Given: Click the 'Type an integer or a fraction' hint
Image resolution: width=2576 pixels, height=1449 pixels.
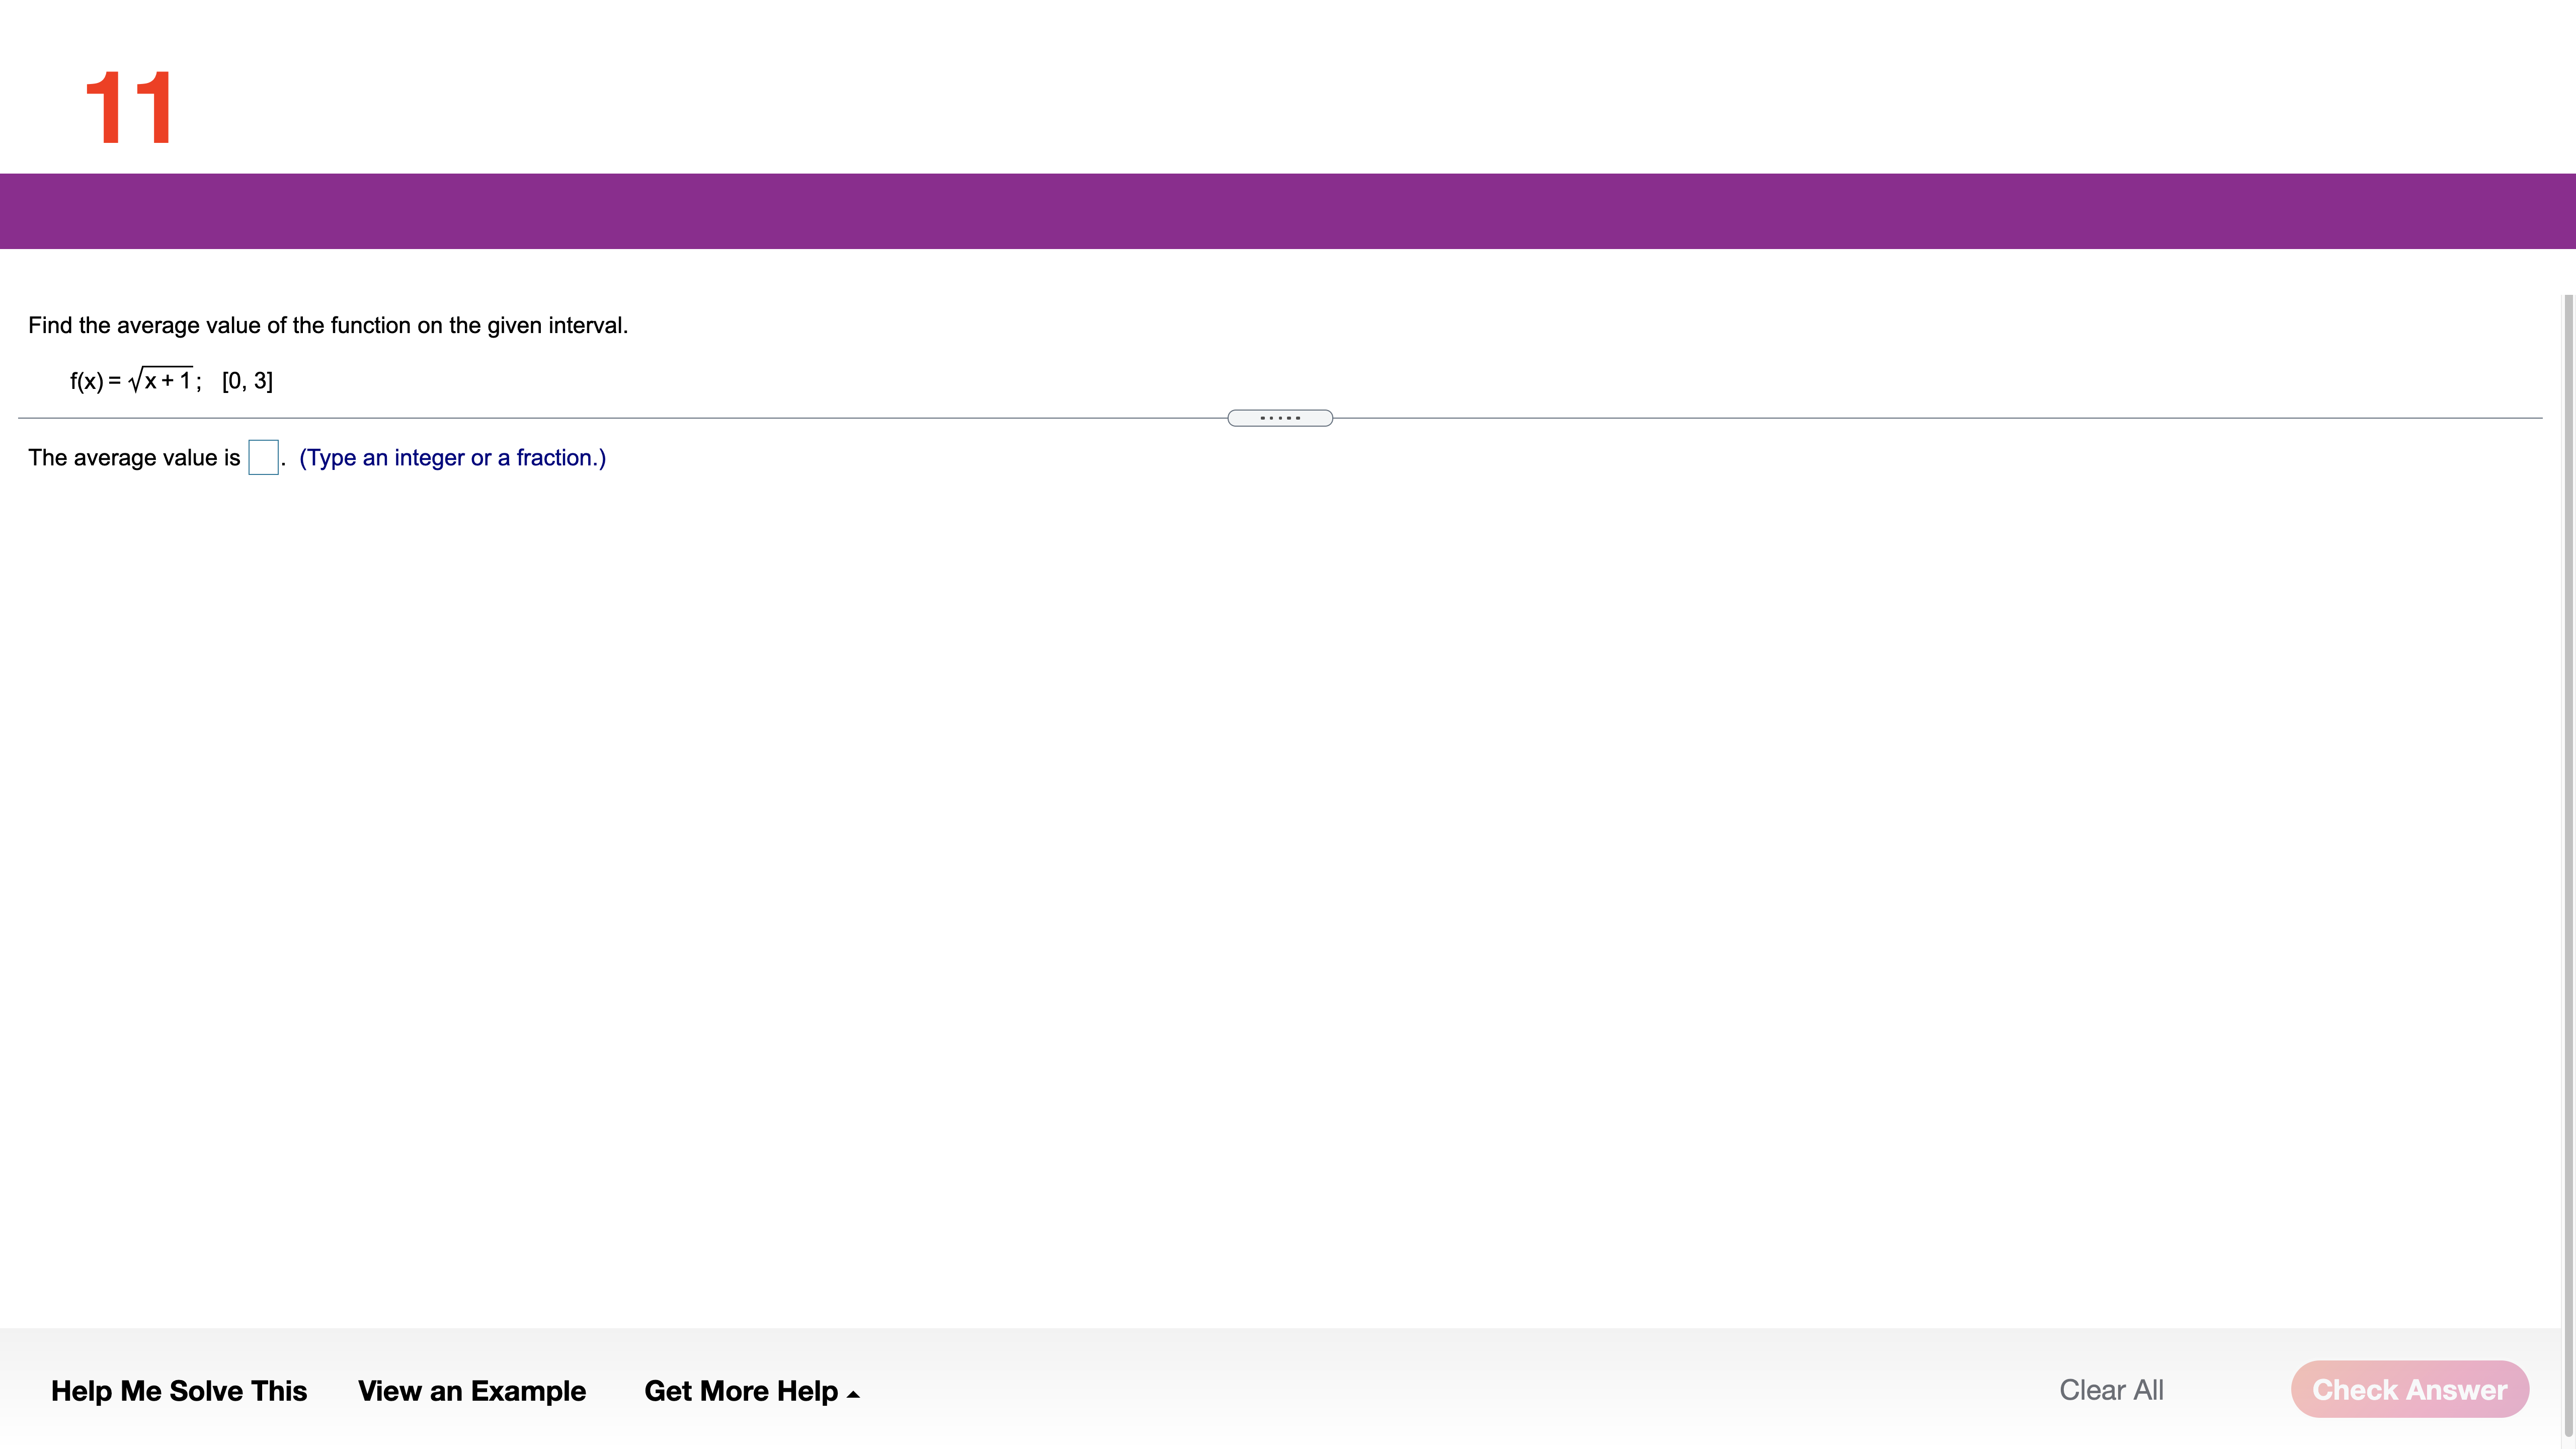Looking at the screenshot, I should tap(452, 458).
